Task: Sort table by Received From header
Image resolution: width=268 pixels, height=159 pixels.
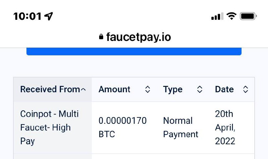Action: coord(50,90)
